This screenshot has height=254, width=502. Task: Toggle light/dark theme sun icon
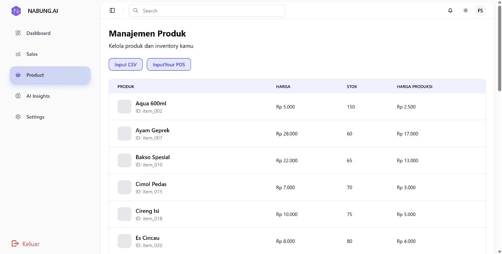(x=466, y=11)
